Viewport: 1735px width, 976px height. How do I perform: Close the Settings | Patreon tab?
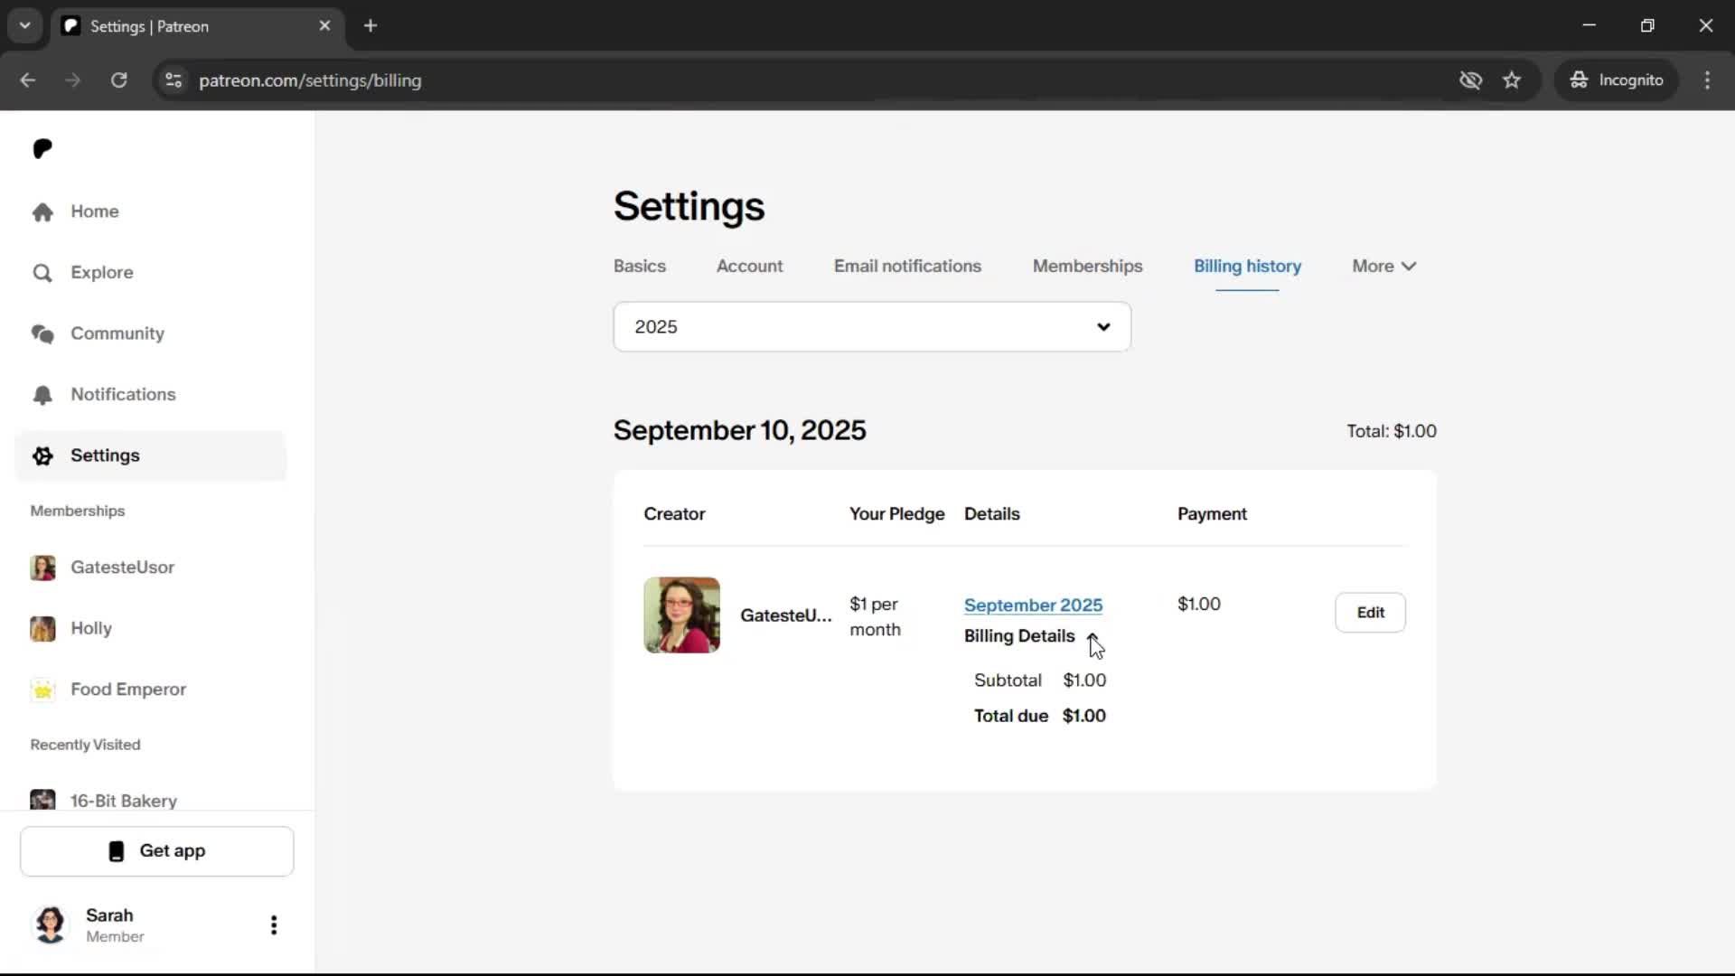tap(324, 26)
